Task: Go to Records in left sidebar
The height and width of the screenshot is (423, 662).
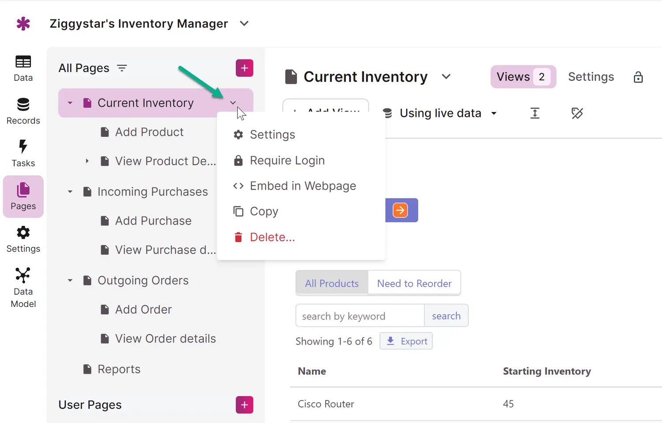Action: coord(23,111)
